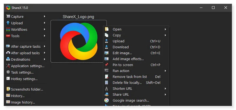Viewport: 236px width, 110px height.
Task: Expand the After capture tasks arrow
Action: pyautogui.click(x=45, y=46)
